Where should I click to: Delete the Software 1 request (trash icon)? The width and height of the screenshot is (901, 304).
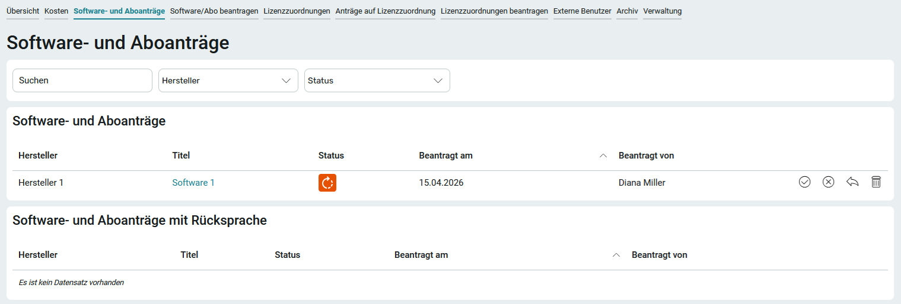876,182
